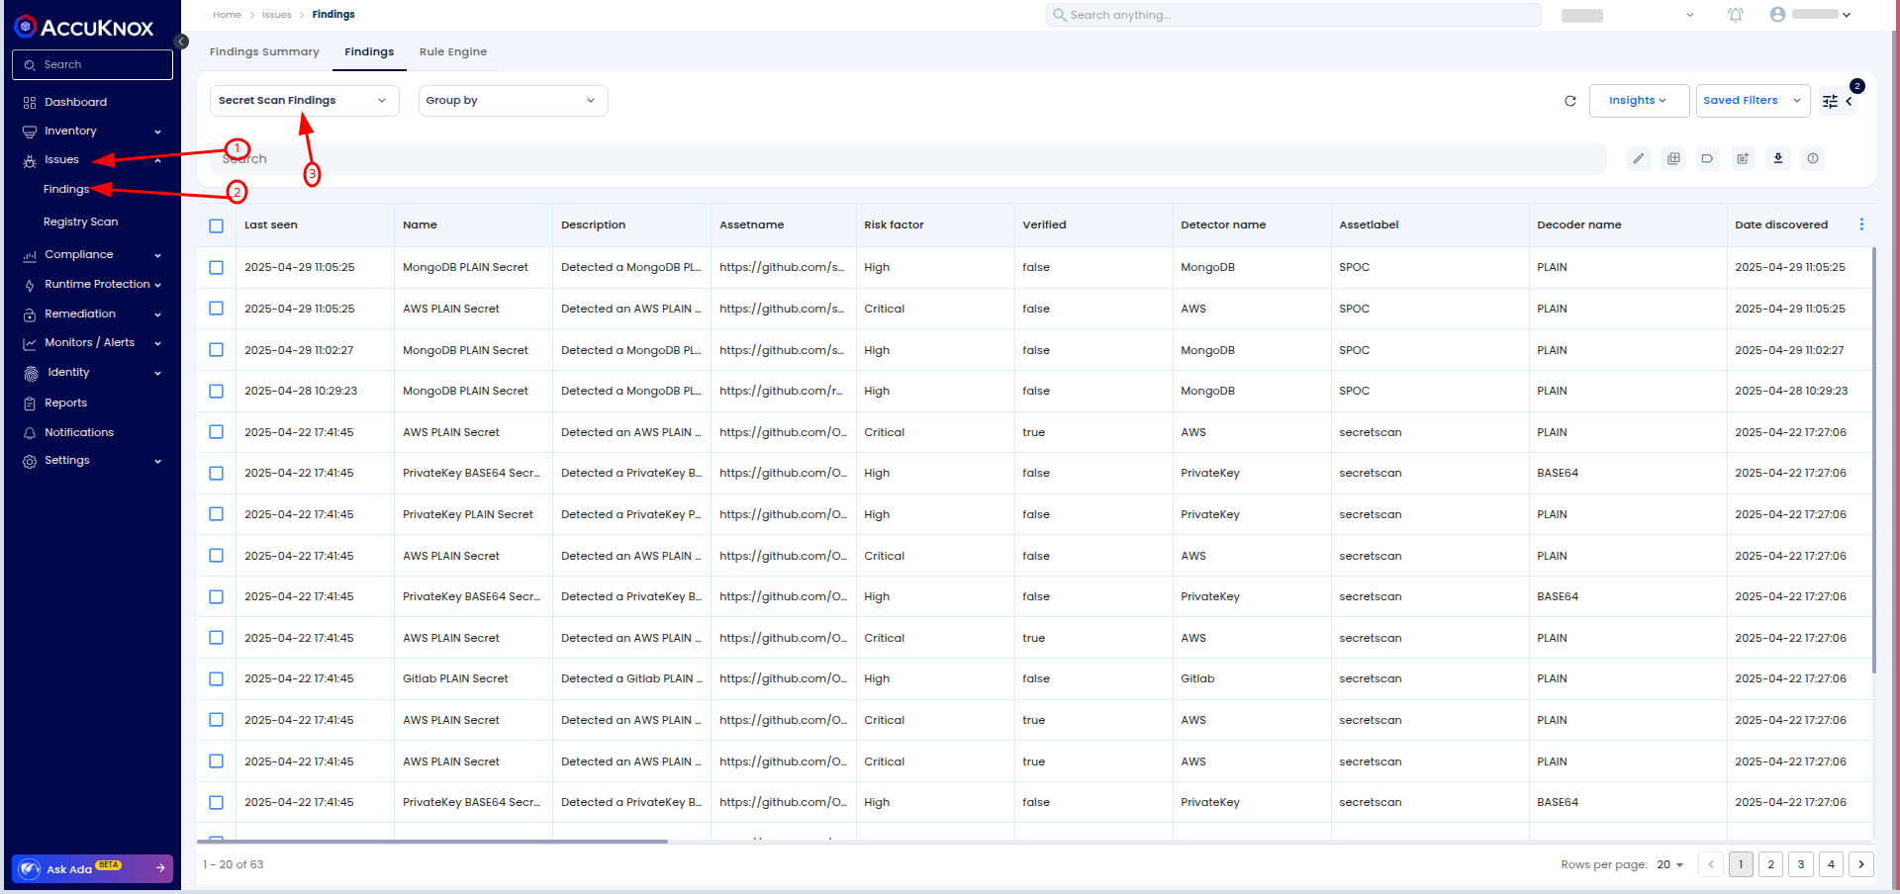Open the filter sliders panel icon
The image size is (1900, 894).
pos(1830,101)
